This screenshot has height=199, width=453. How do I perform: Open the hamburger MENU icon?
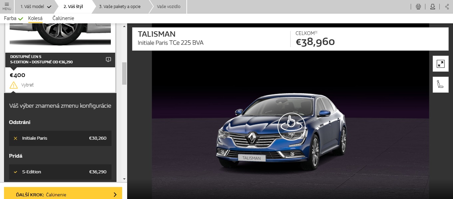[x=7, y=6]
